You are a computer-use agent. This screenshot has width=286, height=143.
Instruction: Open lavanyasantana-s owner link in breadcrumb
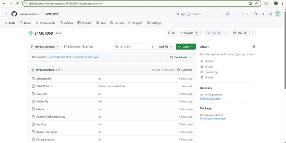click(30, 14)
